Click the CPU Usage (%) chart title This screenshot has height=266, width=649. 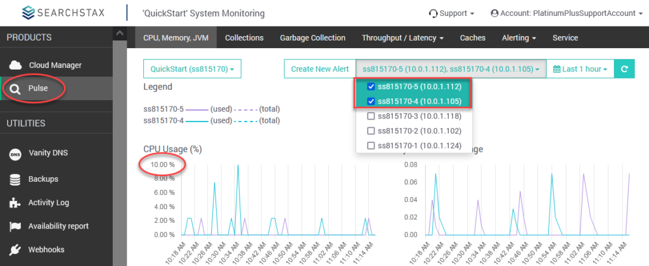(x=172, y=149)
